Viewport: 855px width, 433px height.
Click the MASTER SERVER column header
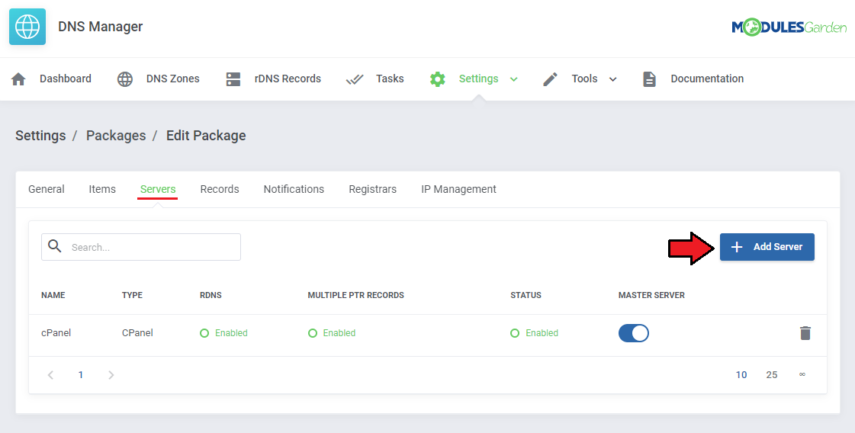click(651, 295)
